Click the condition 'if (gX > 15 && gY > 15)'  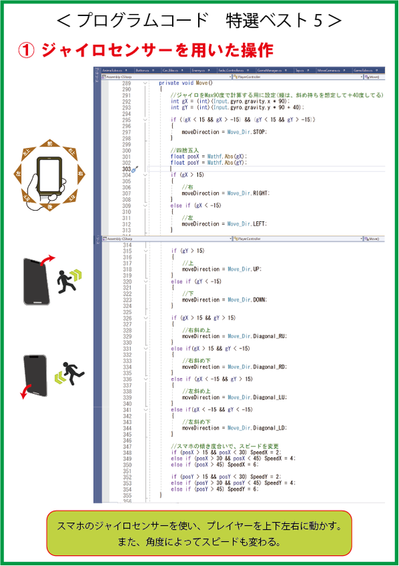click(204, 318)
